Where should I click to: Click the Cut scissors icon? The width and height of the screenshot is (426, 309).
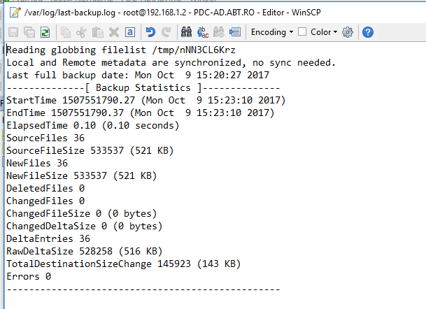82,32
